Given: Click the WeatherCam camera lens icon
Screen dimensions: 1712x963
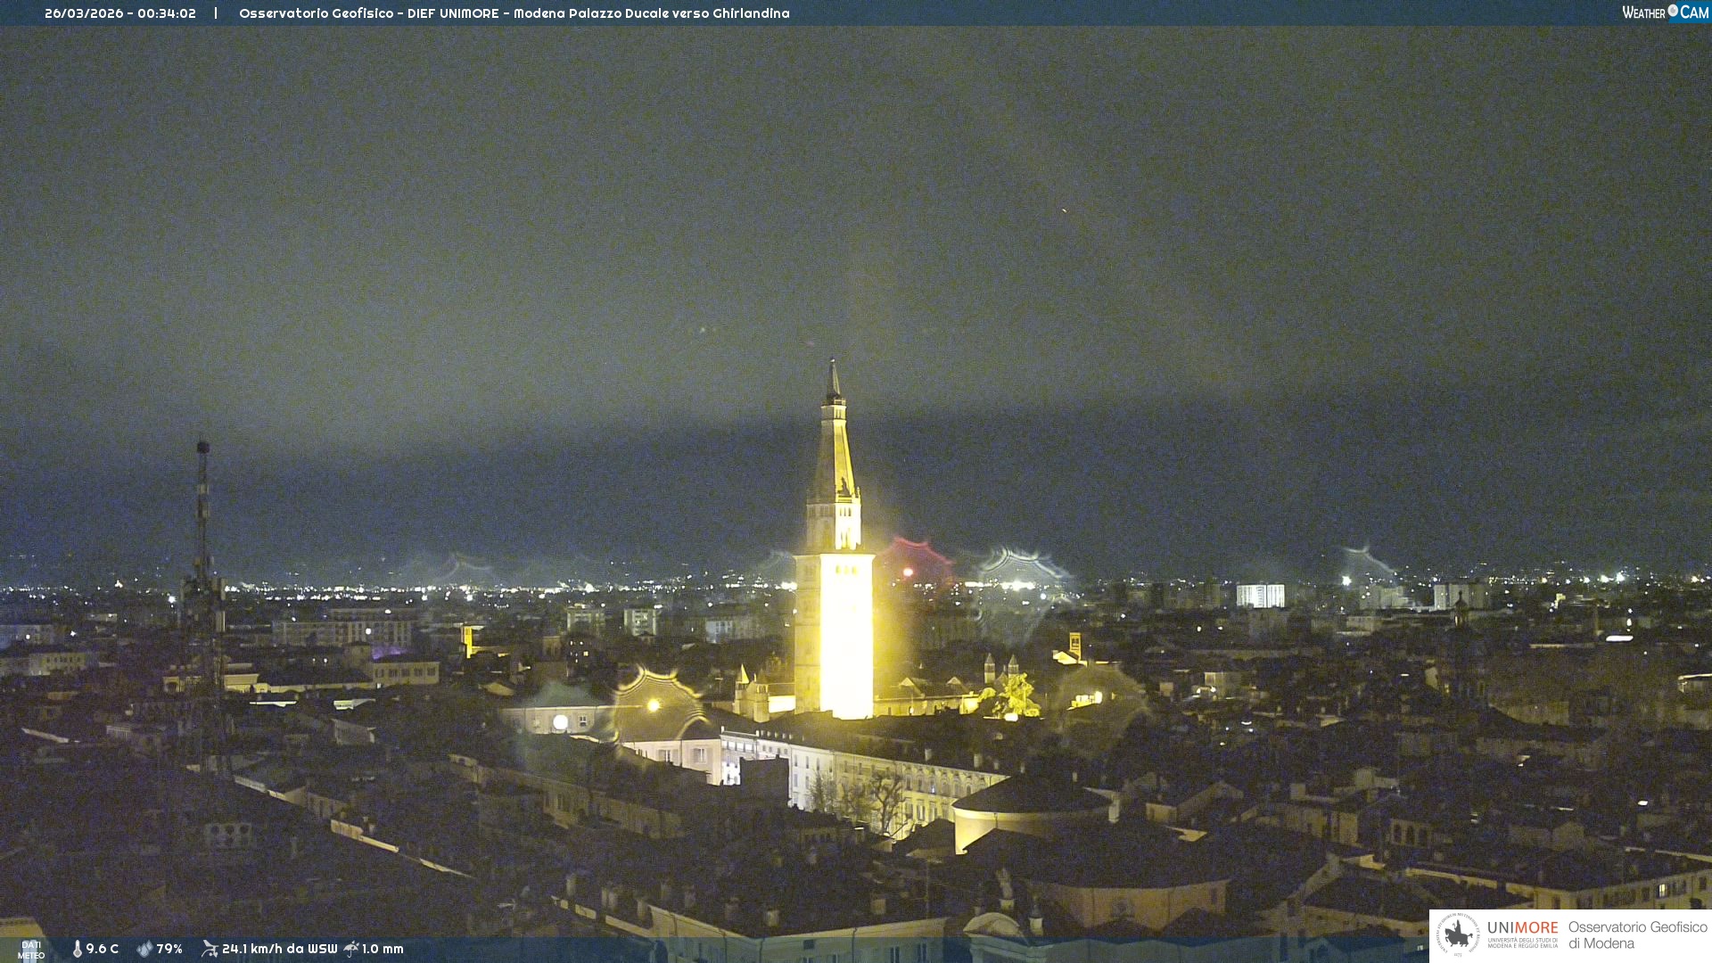Looking at the screenshot, I should [1673, 11].
